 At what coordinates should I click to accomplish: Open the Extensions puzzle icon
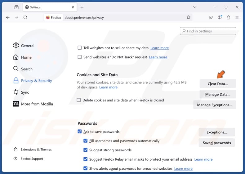pyautogui.click(x=228, y=18)
